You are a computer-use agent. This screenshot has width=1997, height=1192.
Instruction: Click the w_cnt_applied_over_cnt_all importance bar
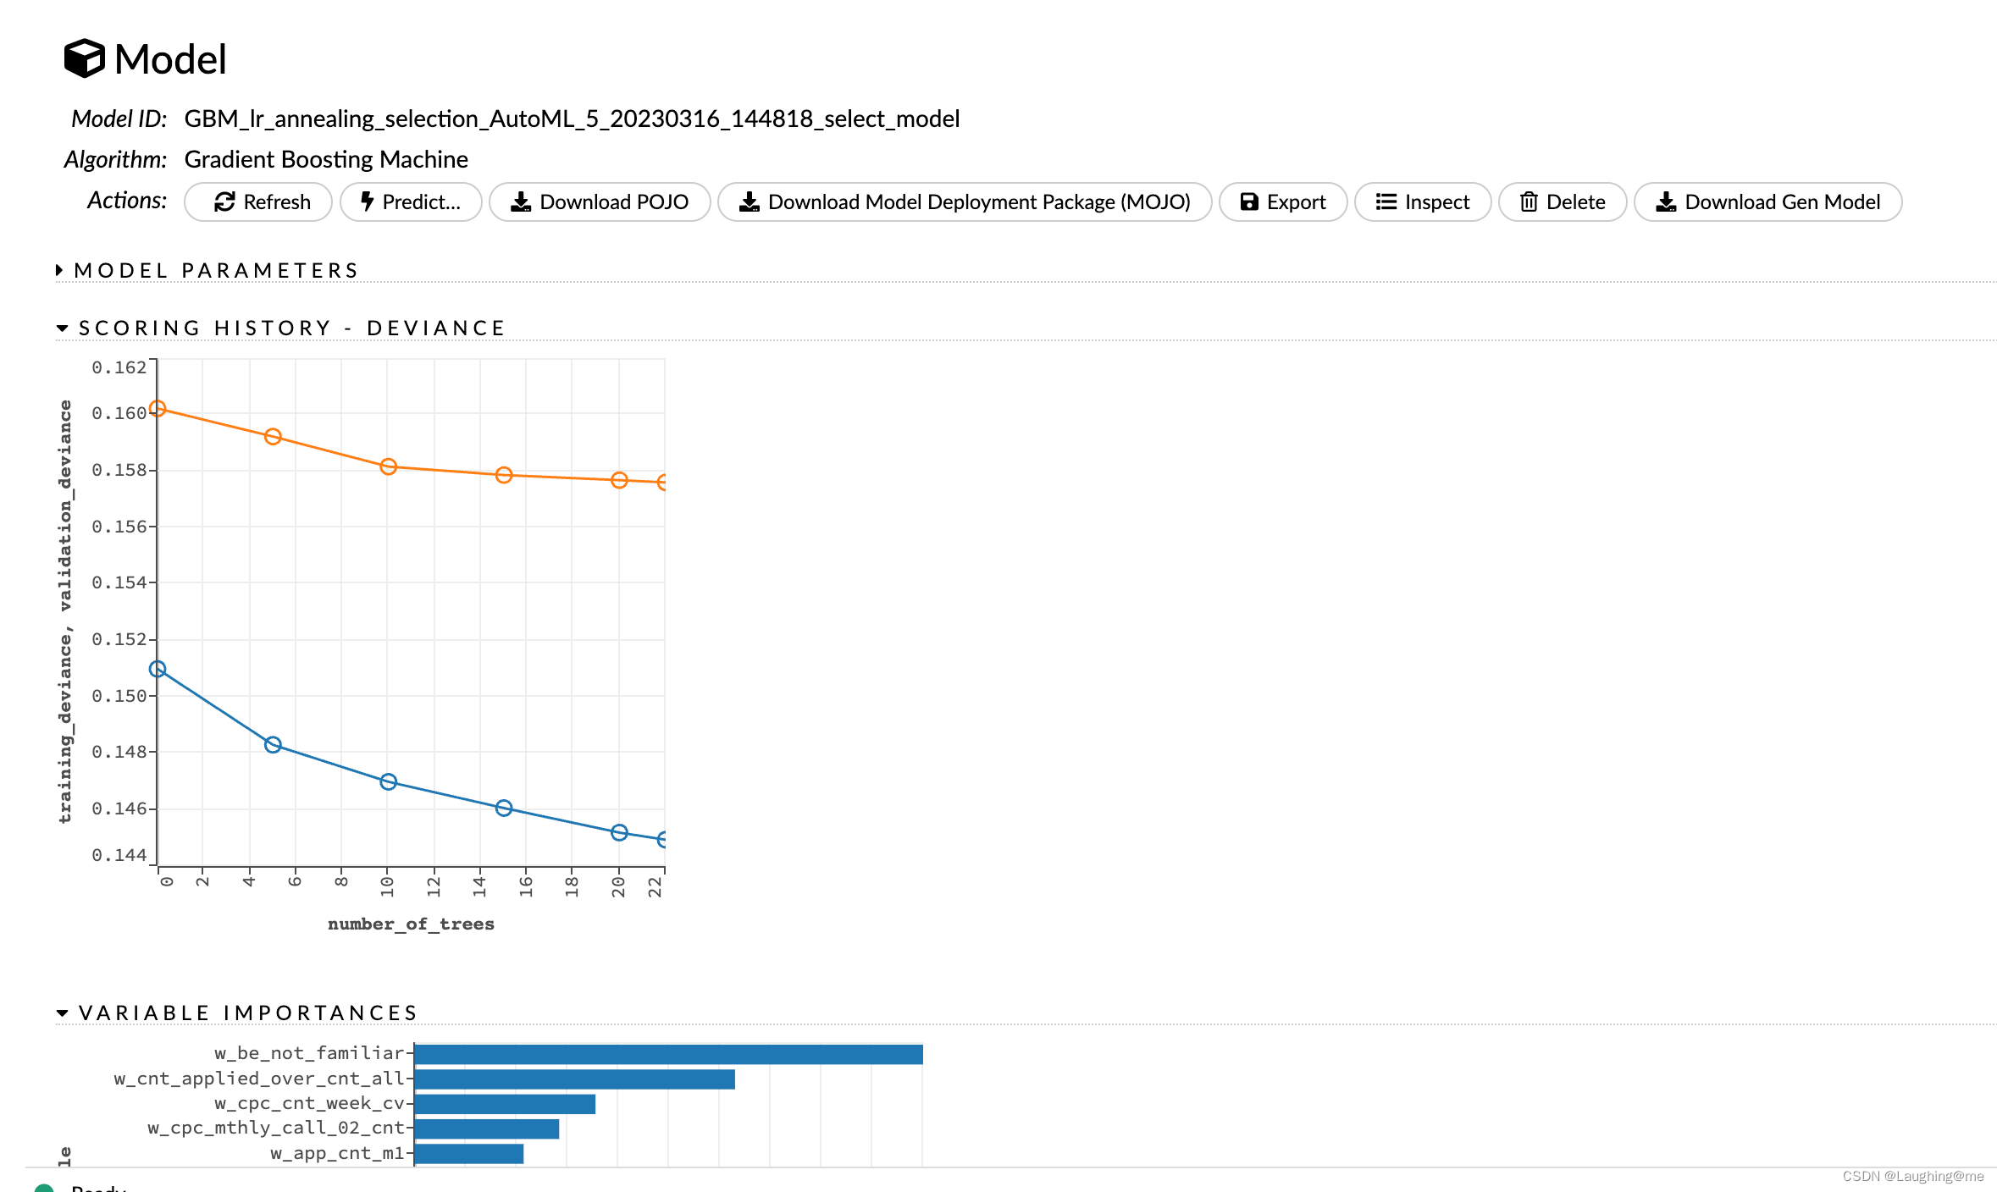click(574, 1079)
